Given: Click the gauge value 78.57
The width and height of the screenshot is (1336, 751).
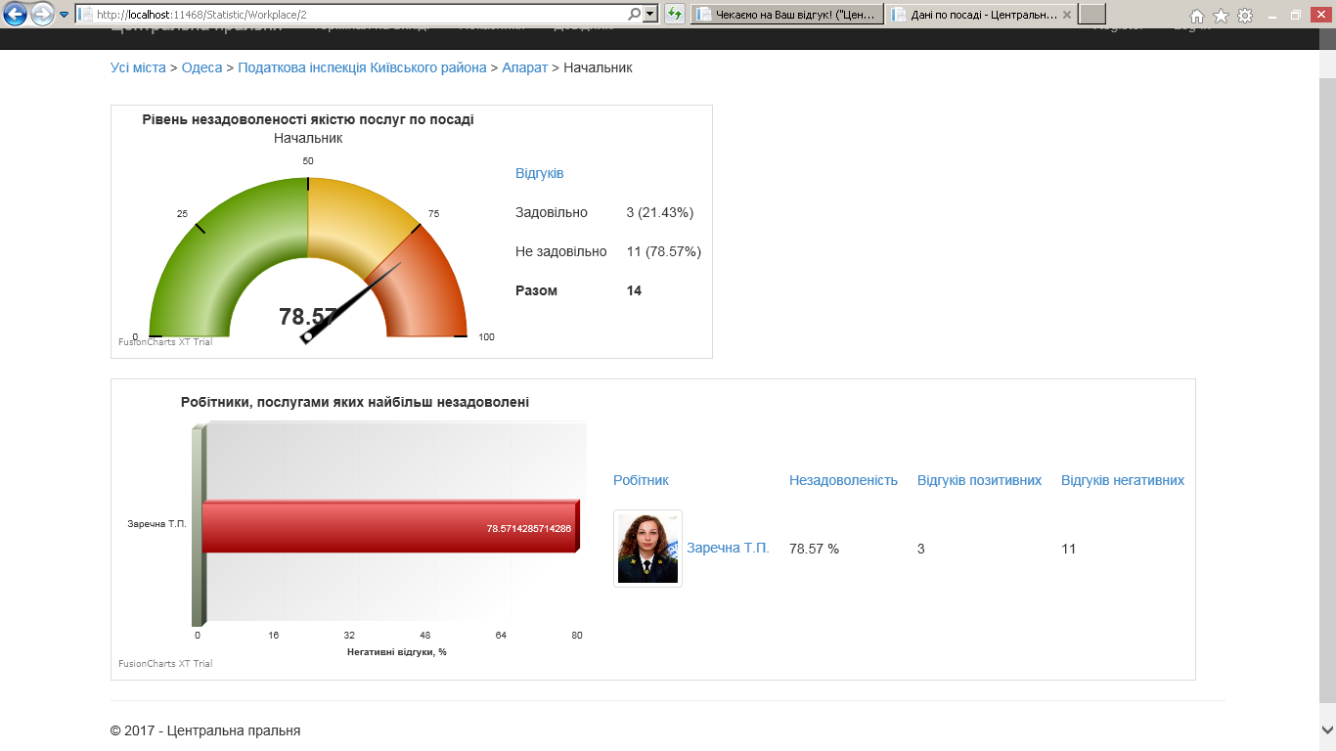Looking at the screenshot, I should coord(308,317).
